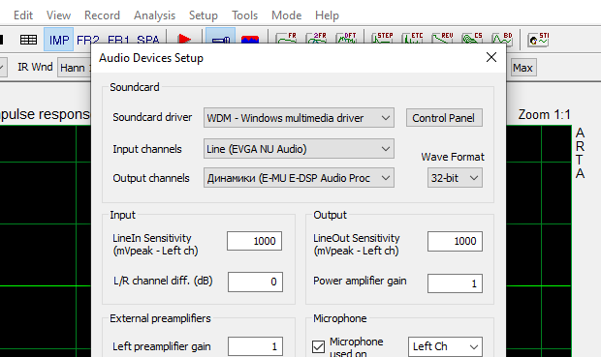601x357 pixels.
Task: Click the highlighted blue device icon in the toolbar
Action: (220, 37)
